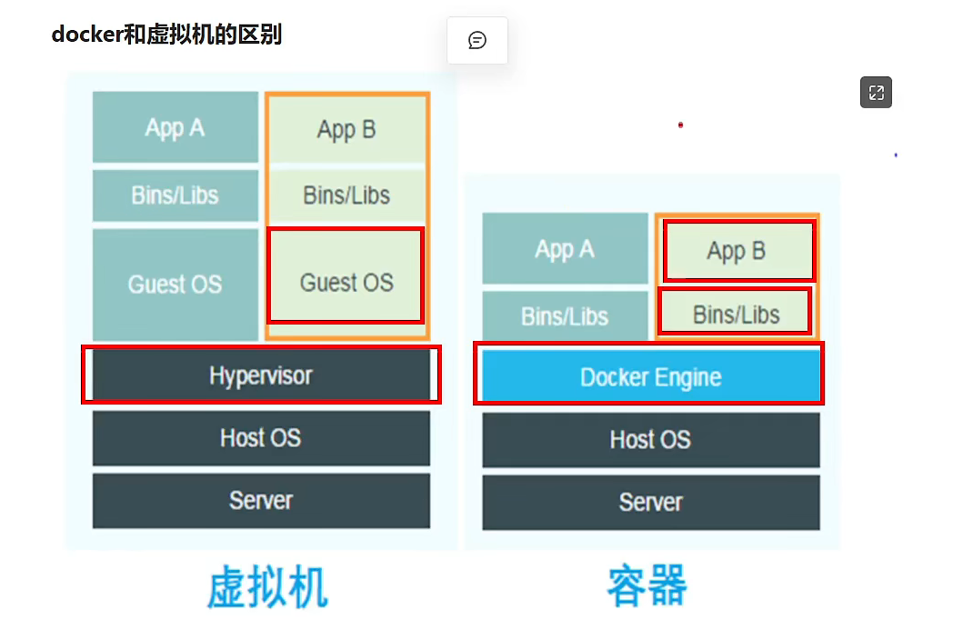This screenshot has height=630, width=963.
Task: Click the docker和虚拟机的区别 heading
Action: [166, 35]
